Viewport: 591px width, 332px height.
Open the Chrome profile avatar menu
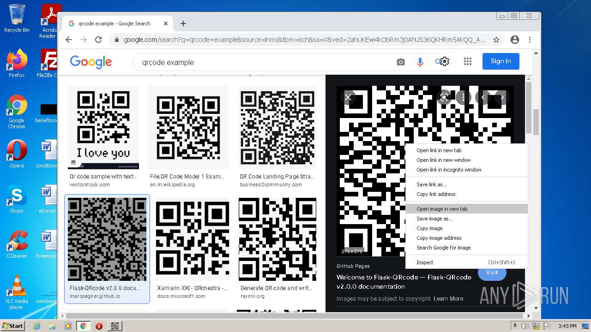click(515, 40)
